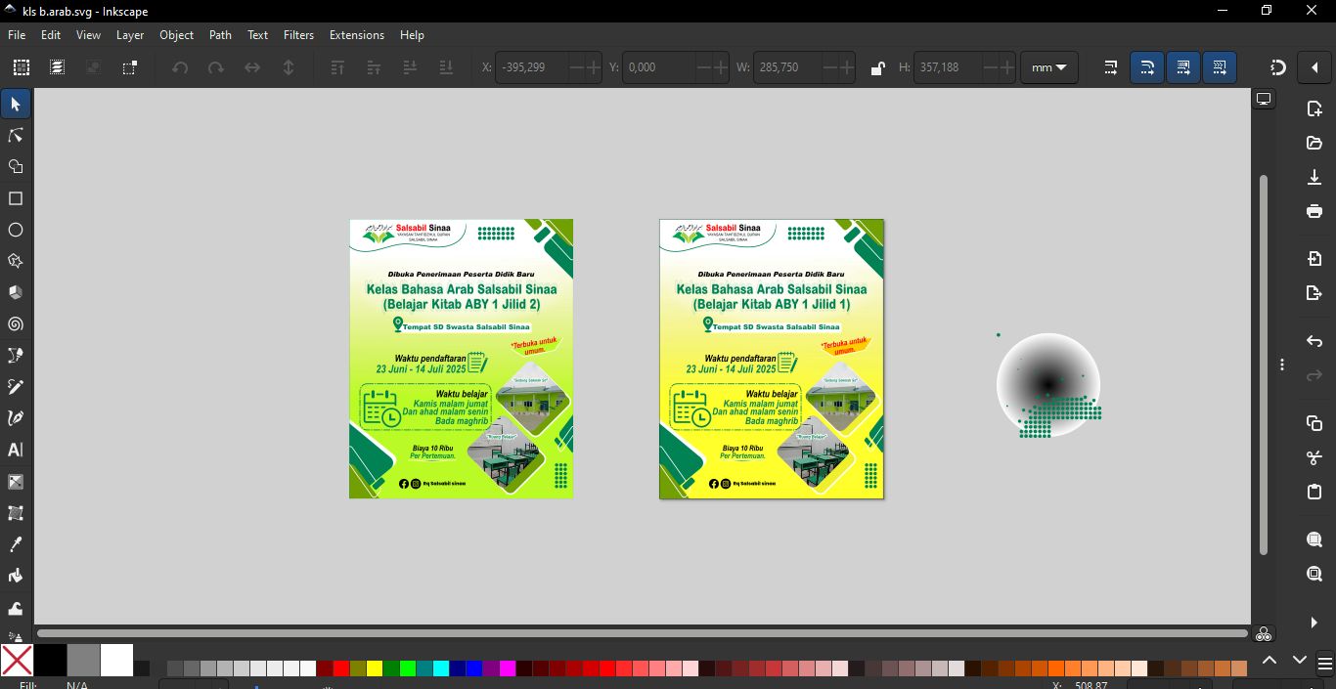Open the Layer menu
Screen dimensions: 1336x689
pos(130,34)
